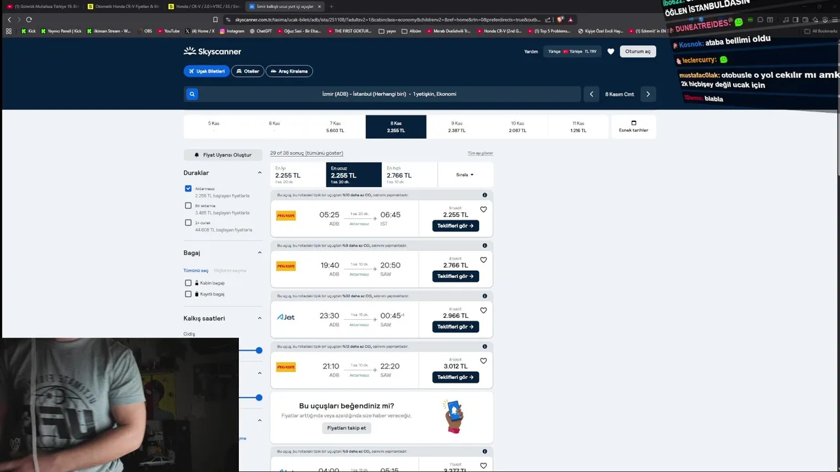The image size is (840, 472).
Task: Open Esnek tarihler calendar option
Action: click(633, 127)
